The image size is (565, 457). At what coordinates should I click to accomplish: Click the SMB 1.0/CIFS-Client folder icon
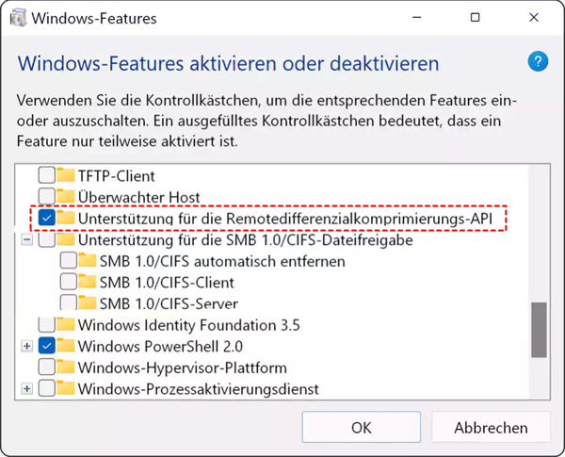tap(87, 282)
